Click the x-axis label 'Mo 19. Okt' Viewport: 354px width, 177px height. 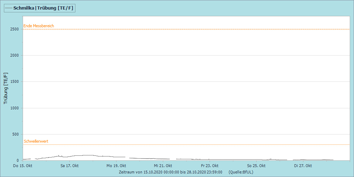[x=116, y=166]
